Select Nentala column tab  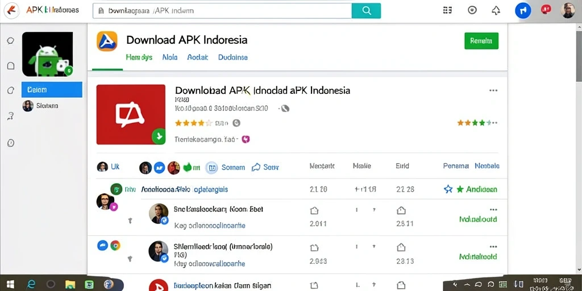487,166
